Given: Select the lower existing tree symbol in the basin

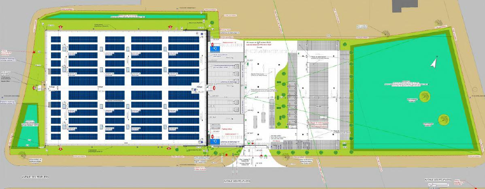Looking at the screenshot, I should [444, 120].
